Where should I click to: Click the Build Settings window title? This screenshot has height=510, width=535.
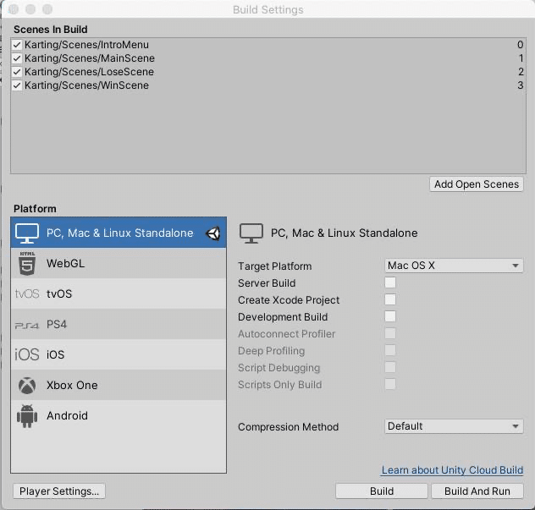267,10
